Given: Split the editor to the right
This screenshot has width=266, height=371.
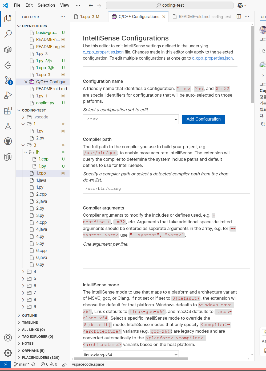Looking at the screenshot, I should click(239, 17).
